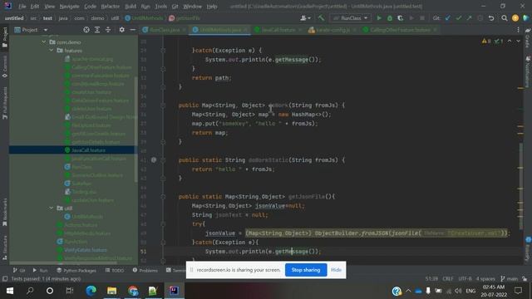Open the Bookmarks tool window in the left sidebar

[5, 212]
